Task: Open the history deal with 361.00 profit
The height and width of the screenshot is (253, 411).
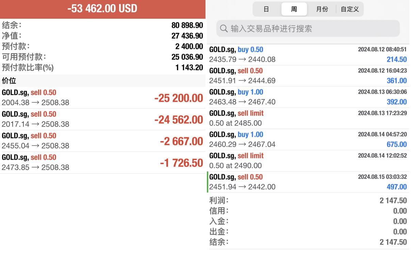Action: point(308,76)
